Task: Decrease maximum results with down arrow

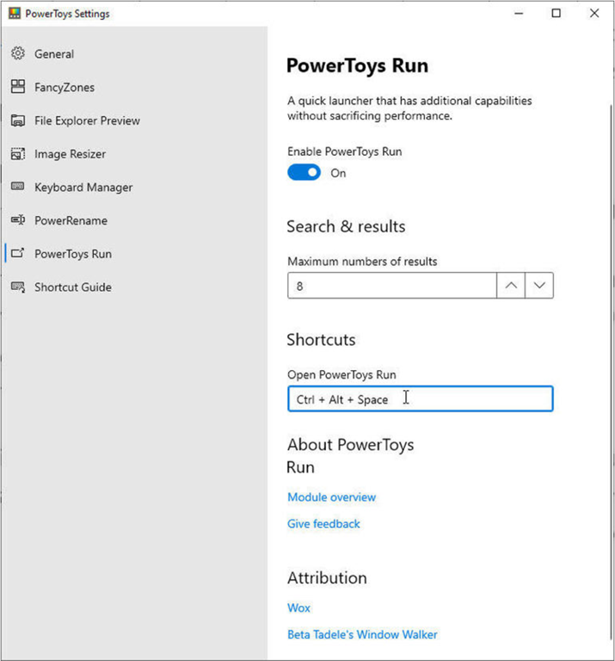Action: 539,286
